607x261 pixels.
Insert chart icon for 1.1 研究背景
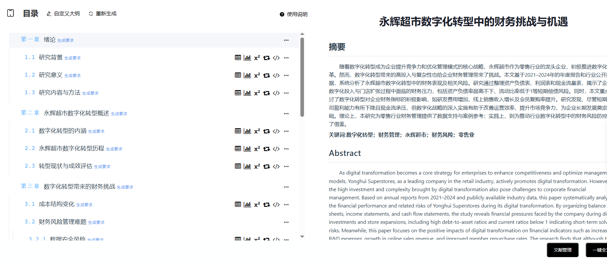coord(247,58)
